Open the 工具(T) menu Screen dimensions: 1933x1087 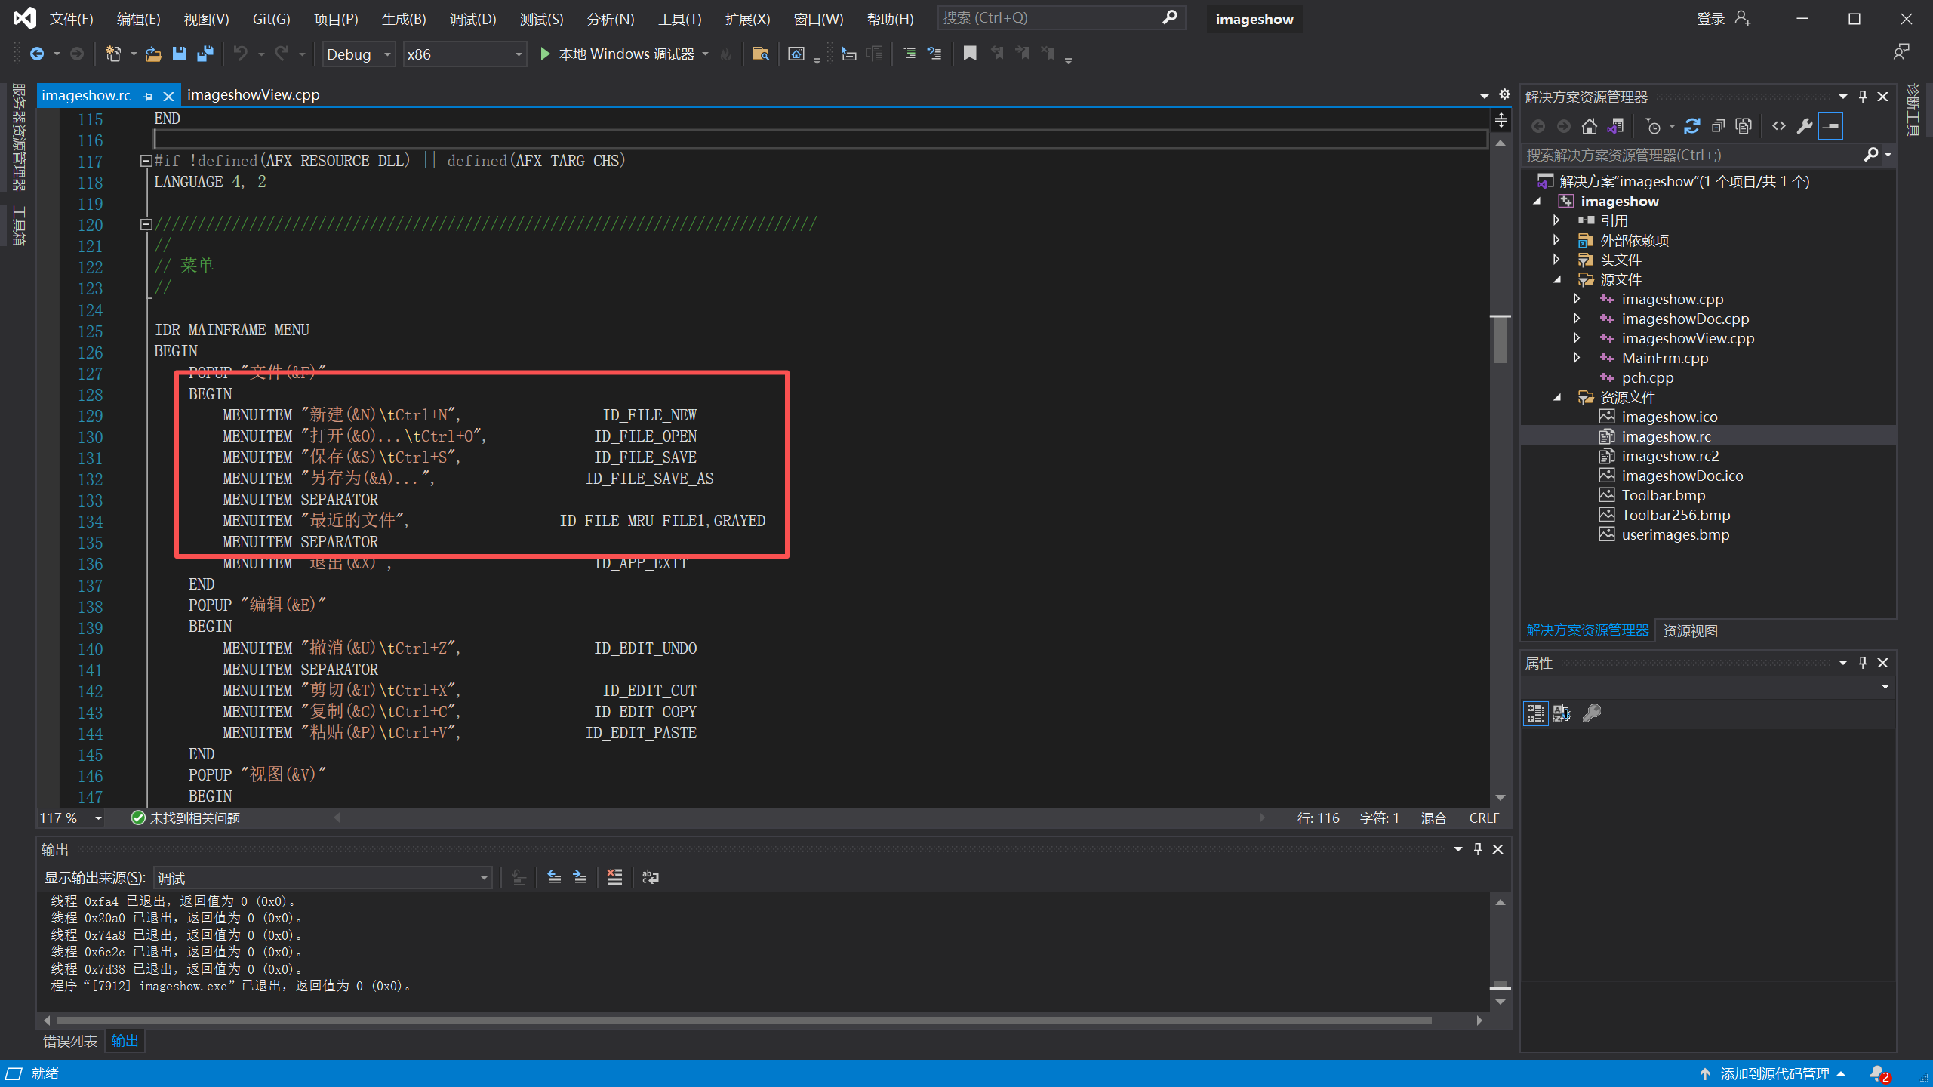[x=679, y=19]
